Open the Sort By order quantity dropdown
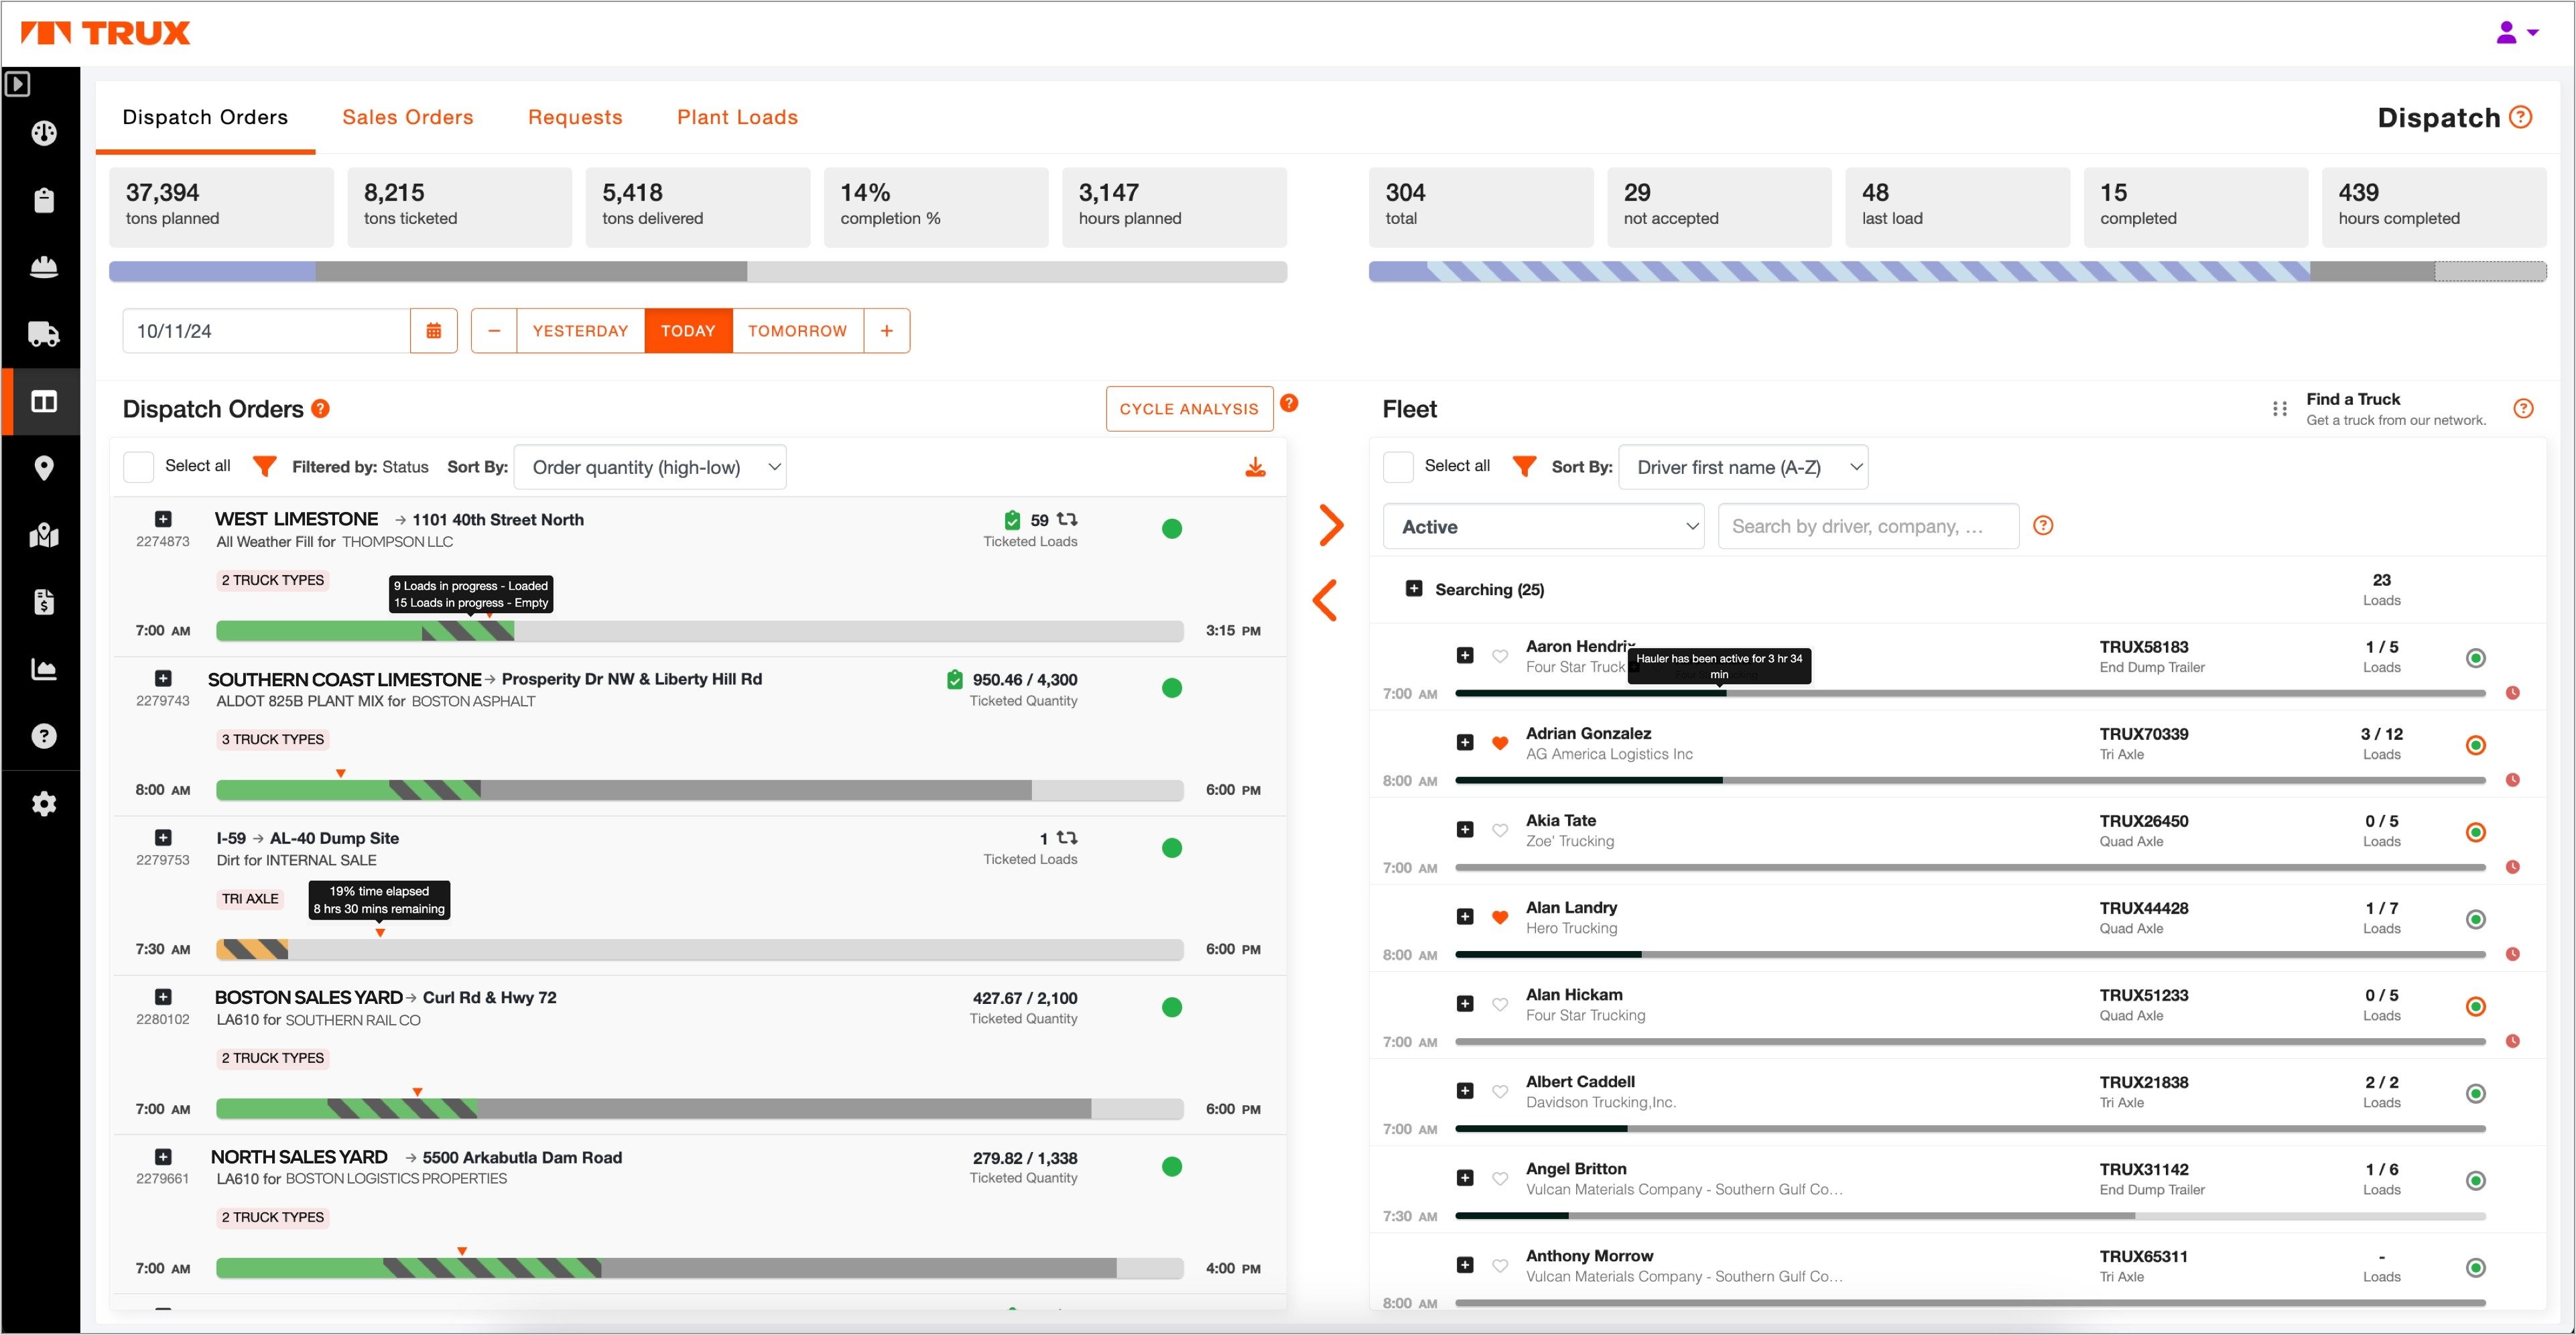 coord(652,466)
